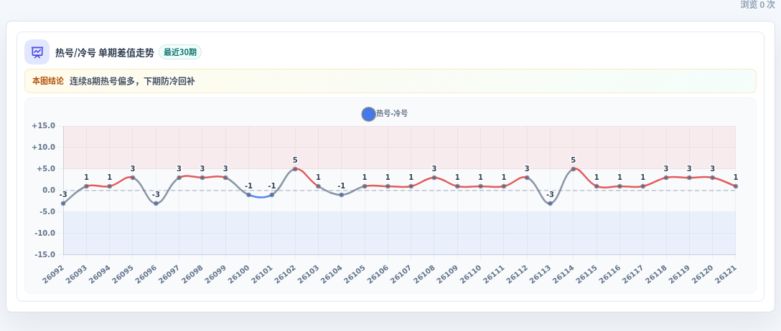Select the 热号/冷号 单期差值走势 title

(105, 53)
